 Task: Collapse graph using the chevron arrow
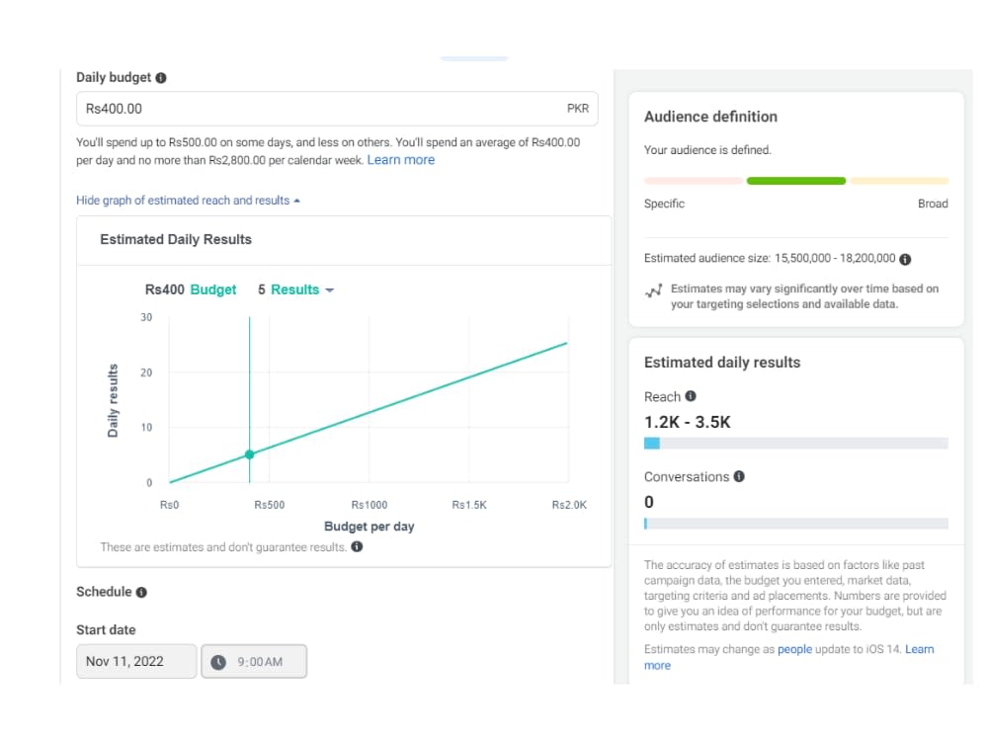click(x=297, y=200)
